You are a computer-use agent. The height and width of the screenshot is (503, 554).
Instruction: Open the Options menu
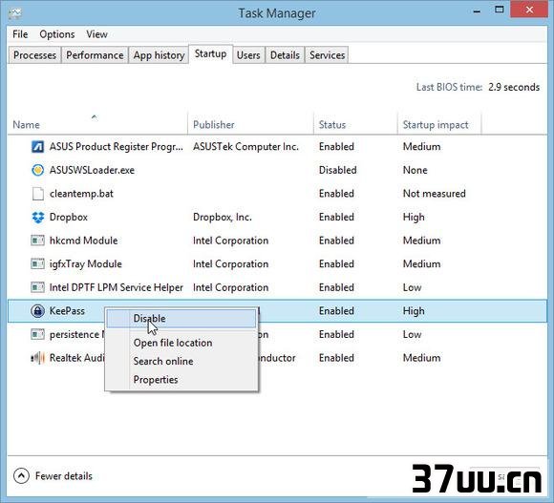(x=57, y=34)
